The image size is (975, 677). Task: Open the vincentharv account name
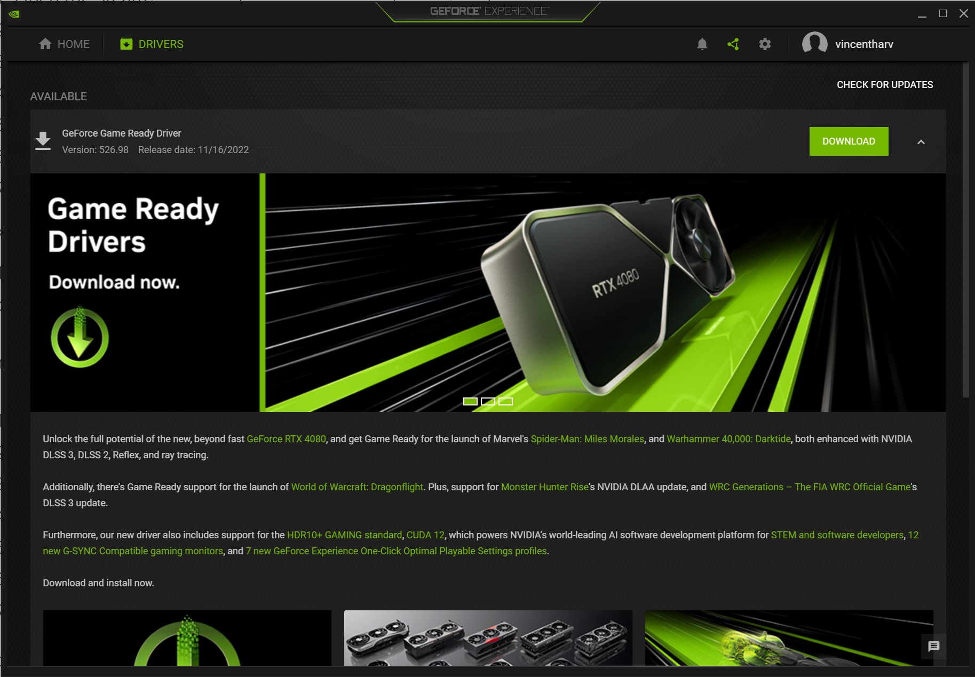click(x=864, y=44)
